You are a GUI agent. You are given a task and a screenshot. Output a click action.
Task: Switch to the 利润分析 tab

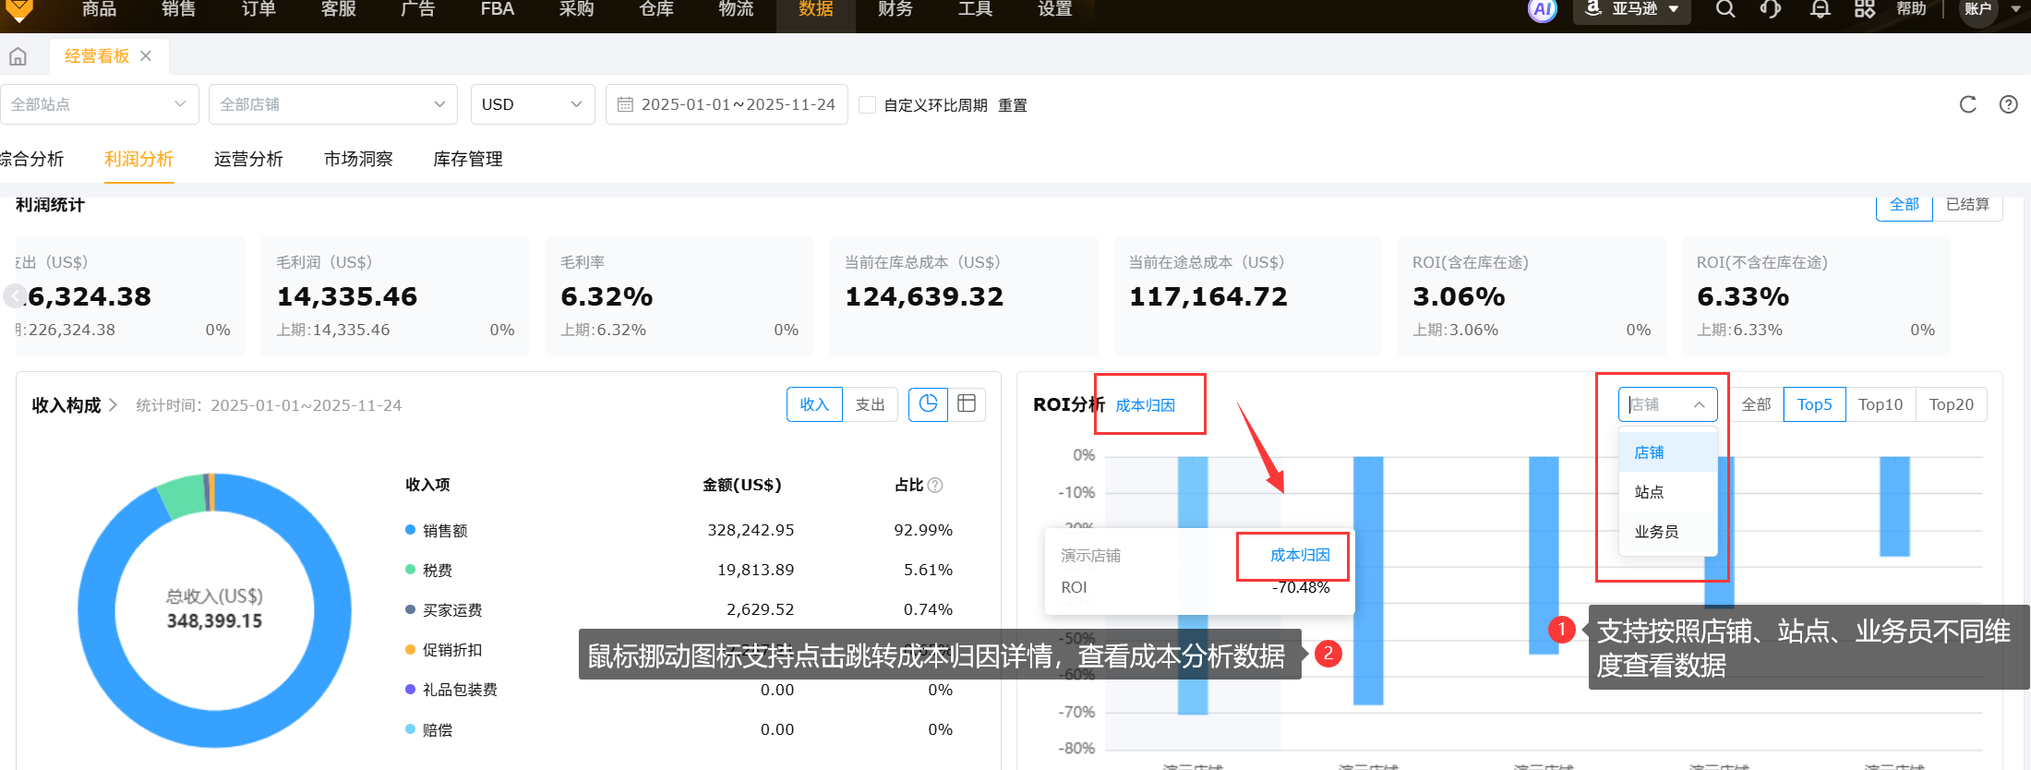click(x=139, y=159)
